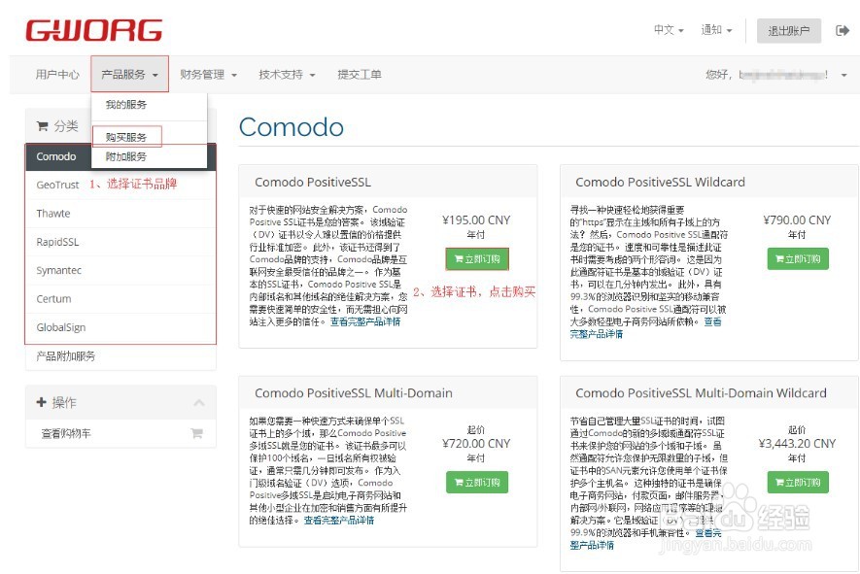Click the ¥3,443.20 CNY price
Viewport: 860px width, 574px height.
[x=797, y=444]
